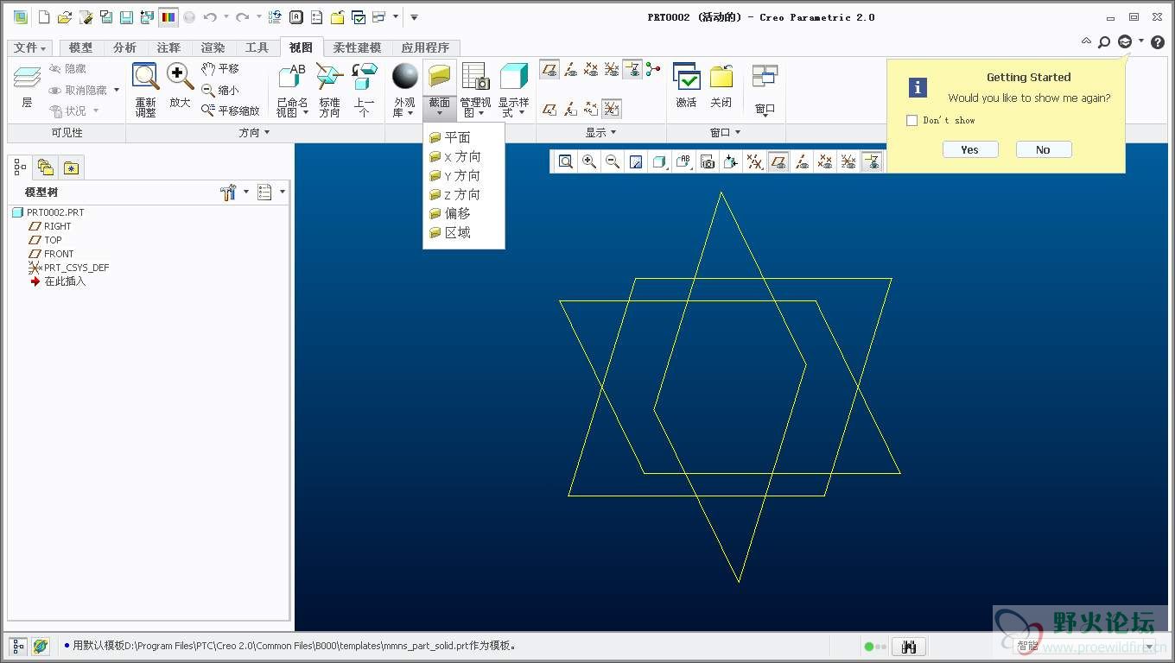Toggle axis display in graphics toolbar
This screenshot has height=663, width=1175.
click(802, 161)
